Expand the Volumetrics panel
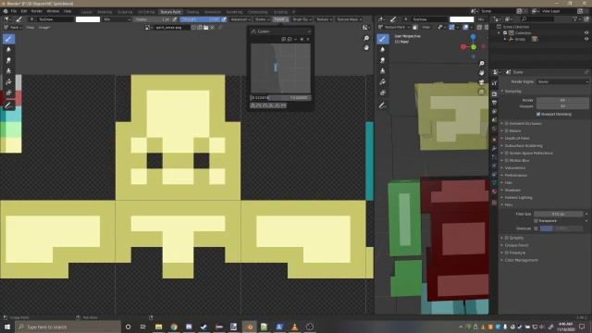Image resolution: width=592 pixels, height=333 pixels. tap(515, 168)
